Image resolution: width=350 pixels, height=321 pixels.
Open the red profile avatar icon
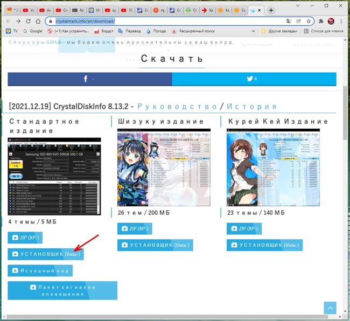pos(331,21)
